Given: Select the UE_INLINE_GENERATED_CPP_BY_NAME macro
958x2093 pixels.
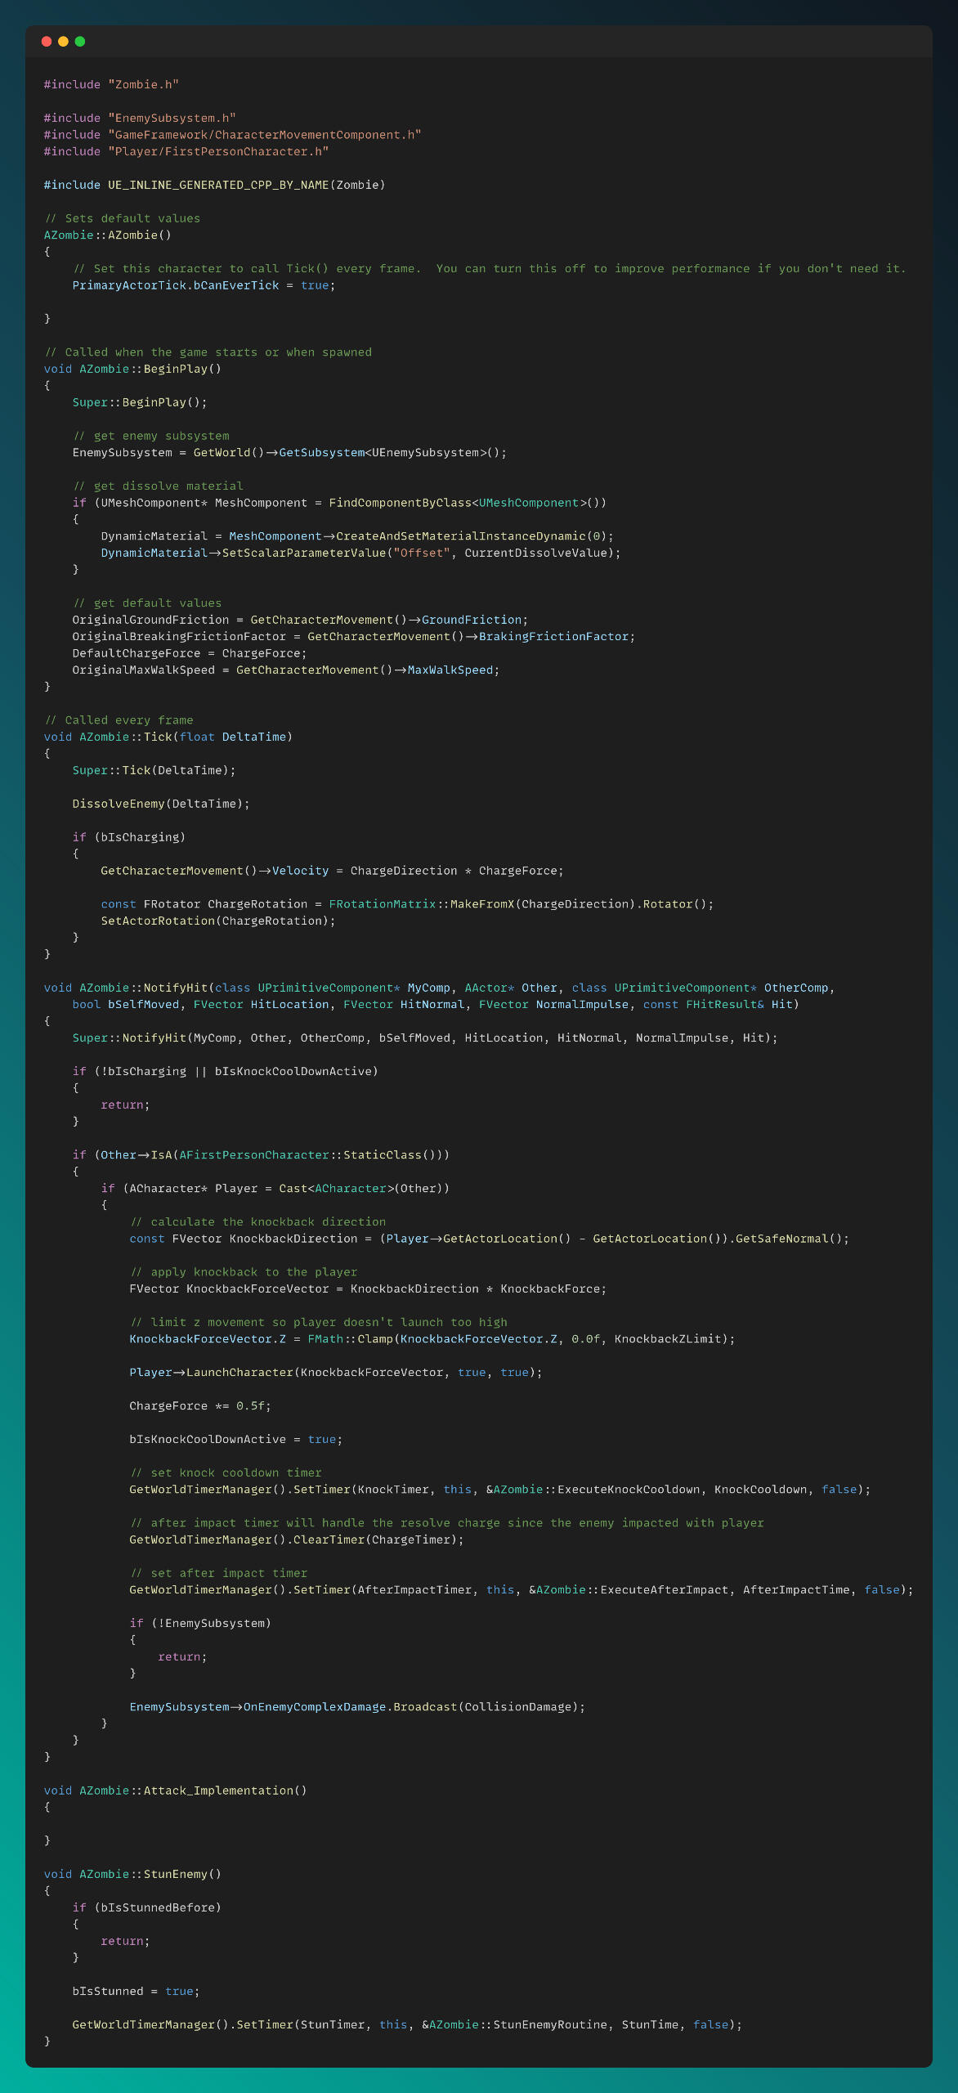Looking at the screenshot, I should point(217,186).
